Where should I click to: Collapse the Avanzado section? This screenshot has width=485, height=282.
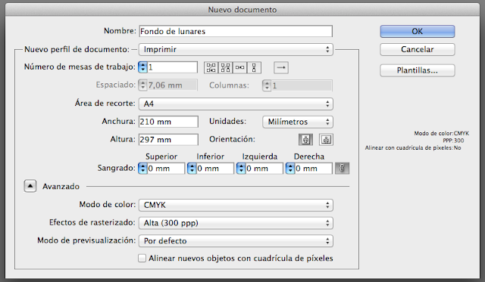pos(30,186)
